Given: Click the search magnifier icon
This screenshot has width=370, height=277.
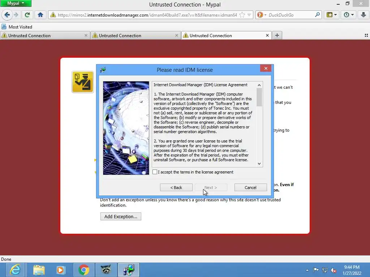Looking at the screenshot, I should [x=317, y=15].
